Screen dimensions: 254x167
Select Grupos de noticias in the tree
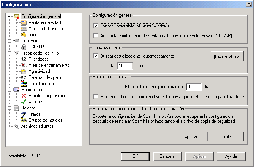pyautogui.click(x=45, y=120)
